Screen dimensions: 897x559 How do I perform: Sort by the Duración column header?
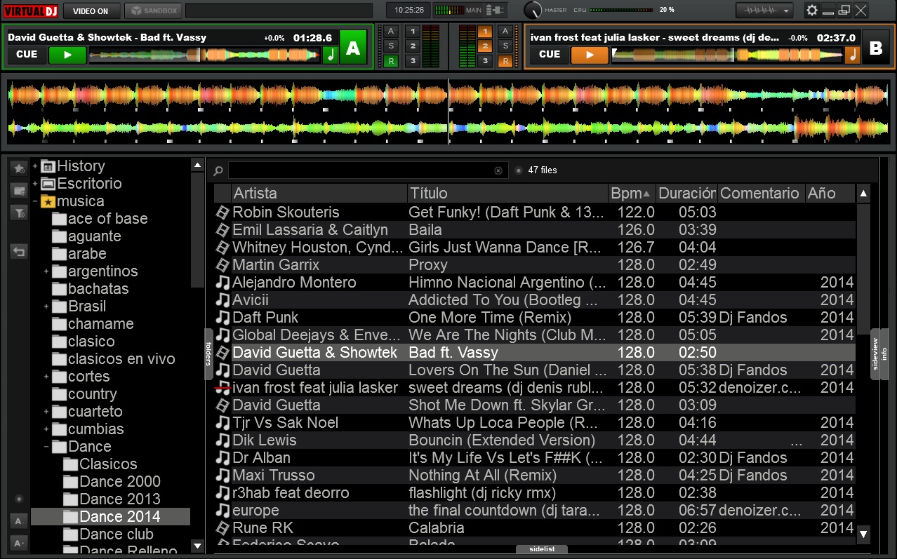click(x=686, y=193)
